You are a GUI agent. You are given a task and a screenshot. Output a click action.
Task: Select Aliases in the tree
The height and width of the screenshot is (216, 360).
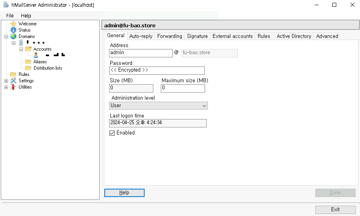pyautogui.click(x=40, y=62)
